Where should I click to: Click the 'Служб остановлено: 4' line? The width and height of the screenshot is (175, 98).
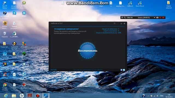pos(111,31)
